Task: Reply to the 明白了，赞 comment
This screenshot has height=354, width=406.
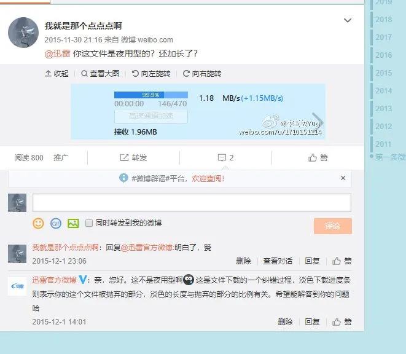Action: 312,261
